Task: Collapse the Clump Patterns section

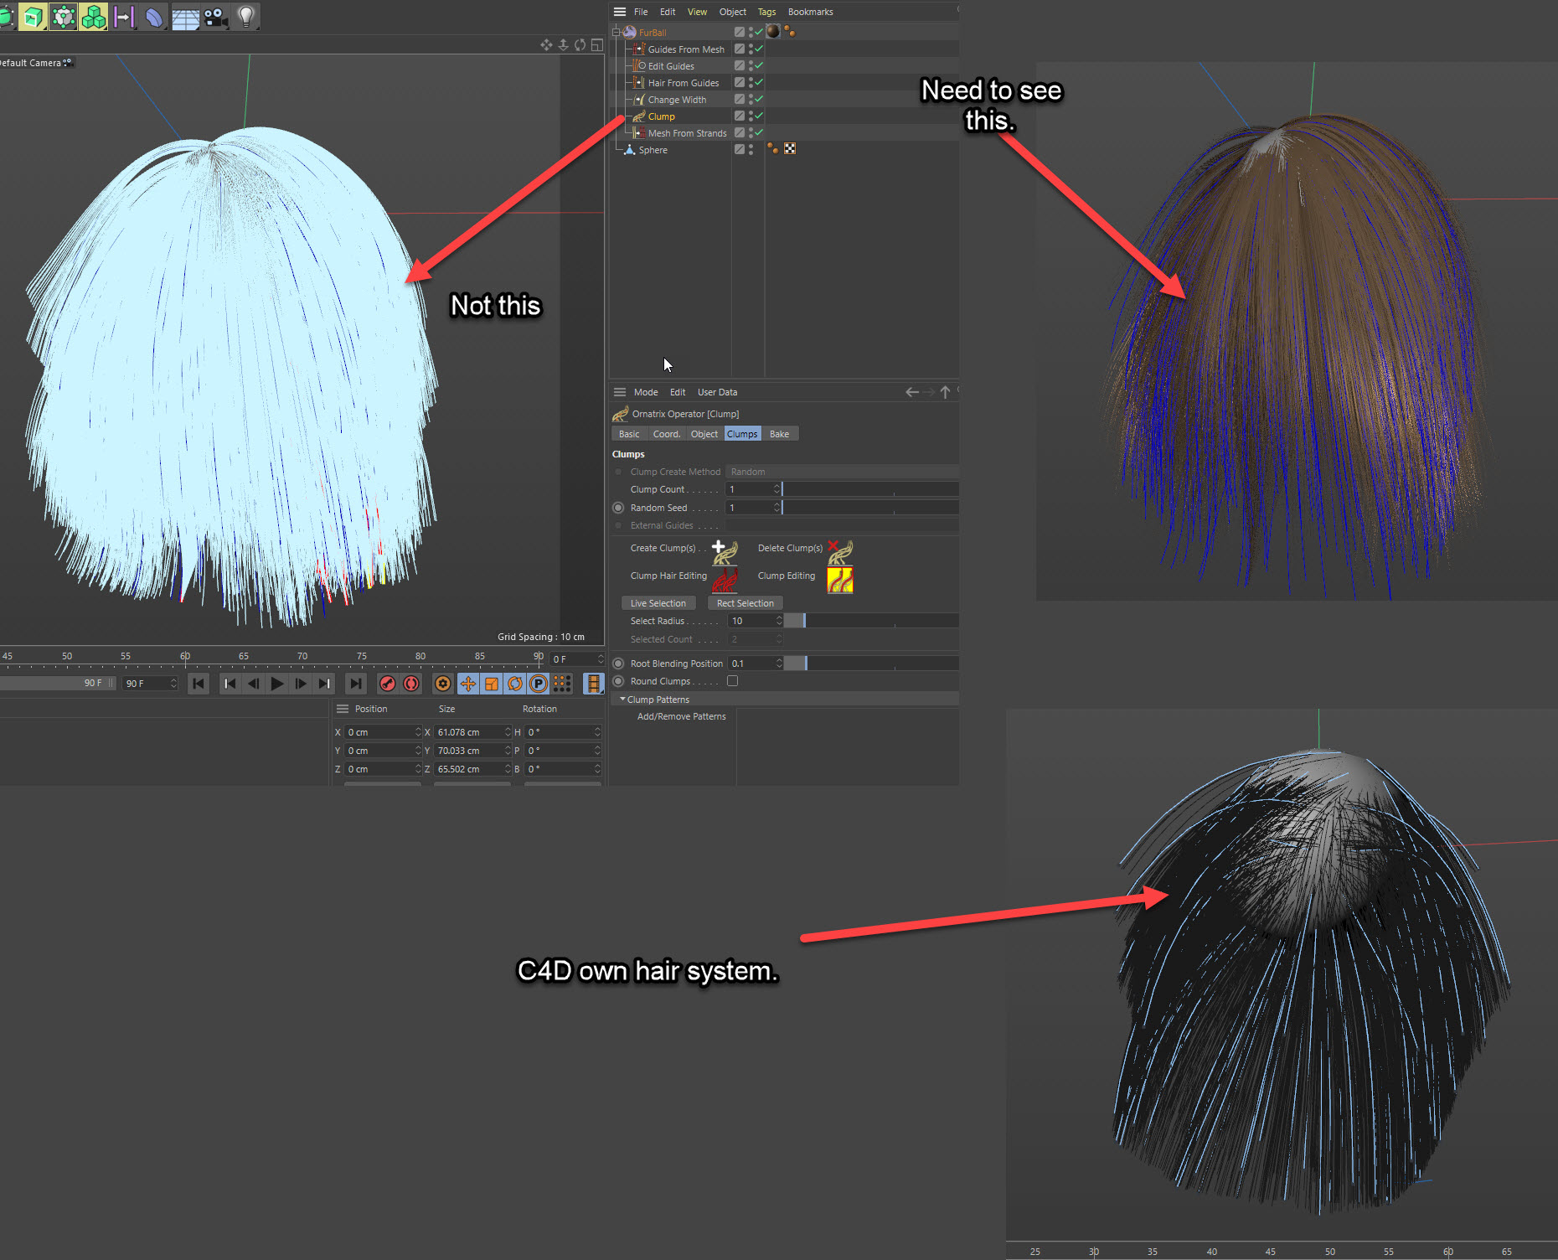Action: pyautogui.click(x=622, y=700)
